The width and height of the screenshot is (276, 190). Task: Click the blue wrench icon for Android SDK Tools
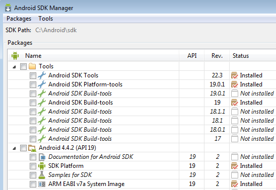click(x=42, y=75)
